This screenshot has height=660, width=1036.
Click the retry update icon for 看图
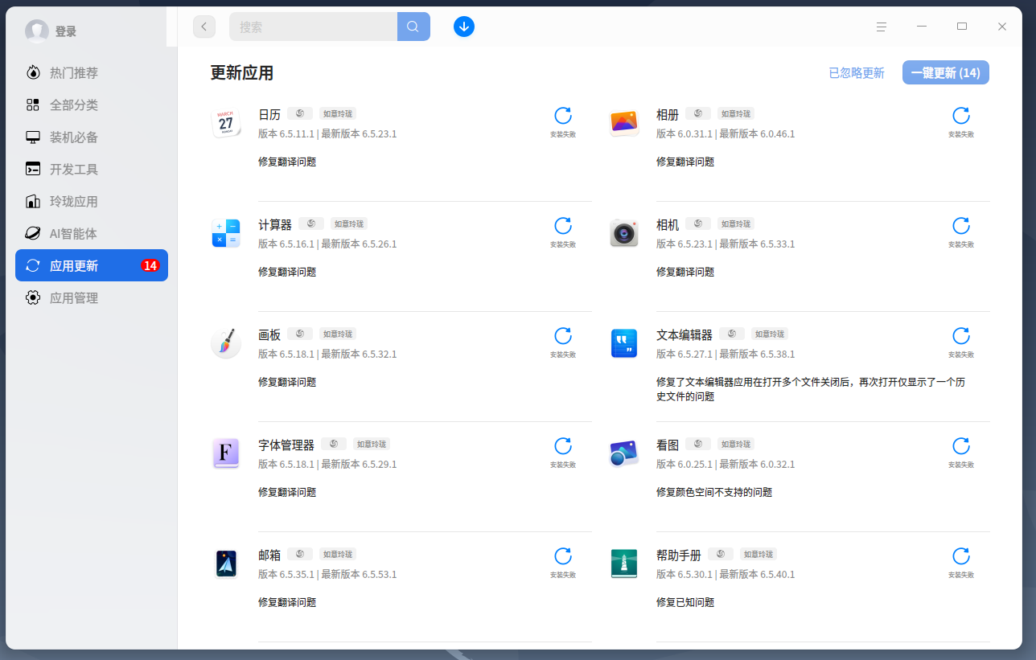[961, 446]
